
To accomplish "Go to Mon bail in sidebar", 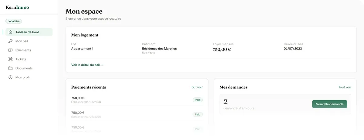I will tap(29, 41).
